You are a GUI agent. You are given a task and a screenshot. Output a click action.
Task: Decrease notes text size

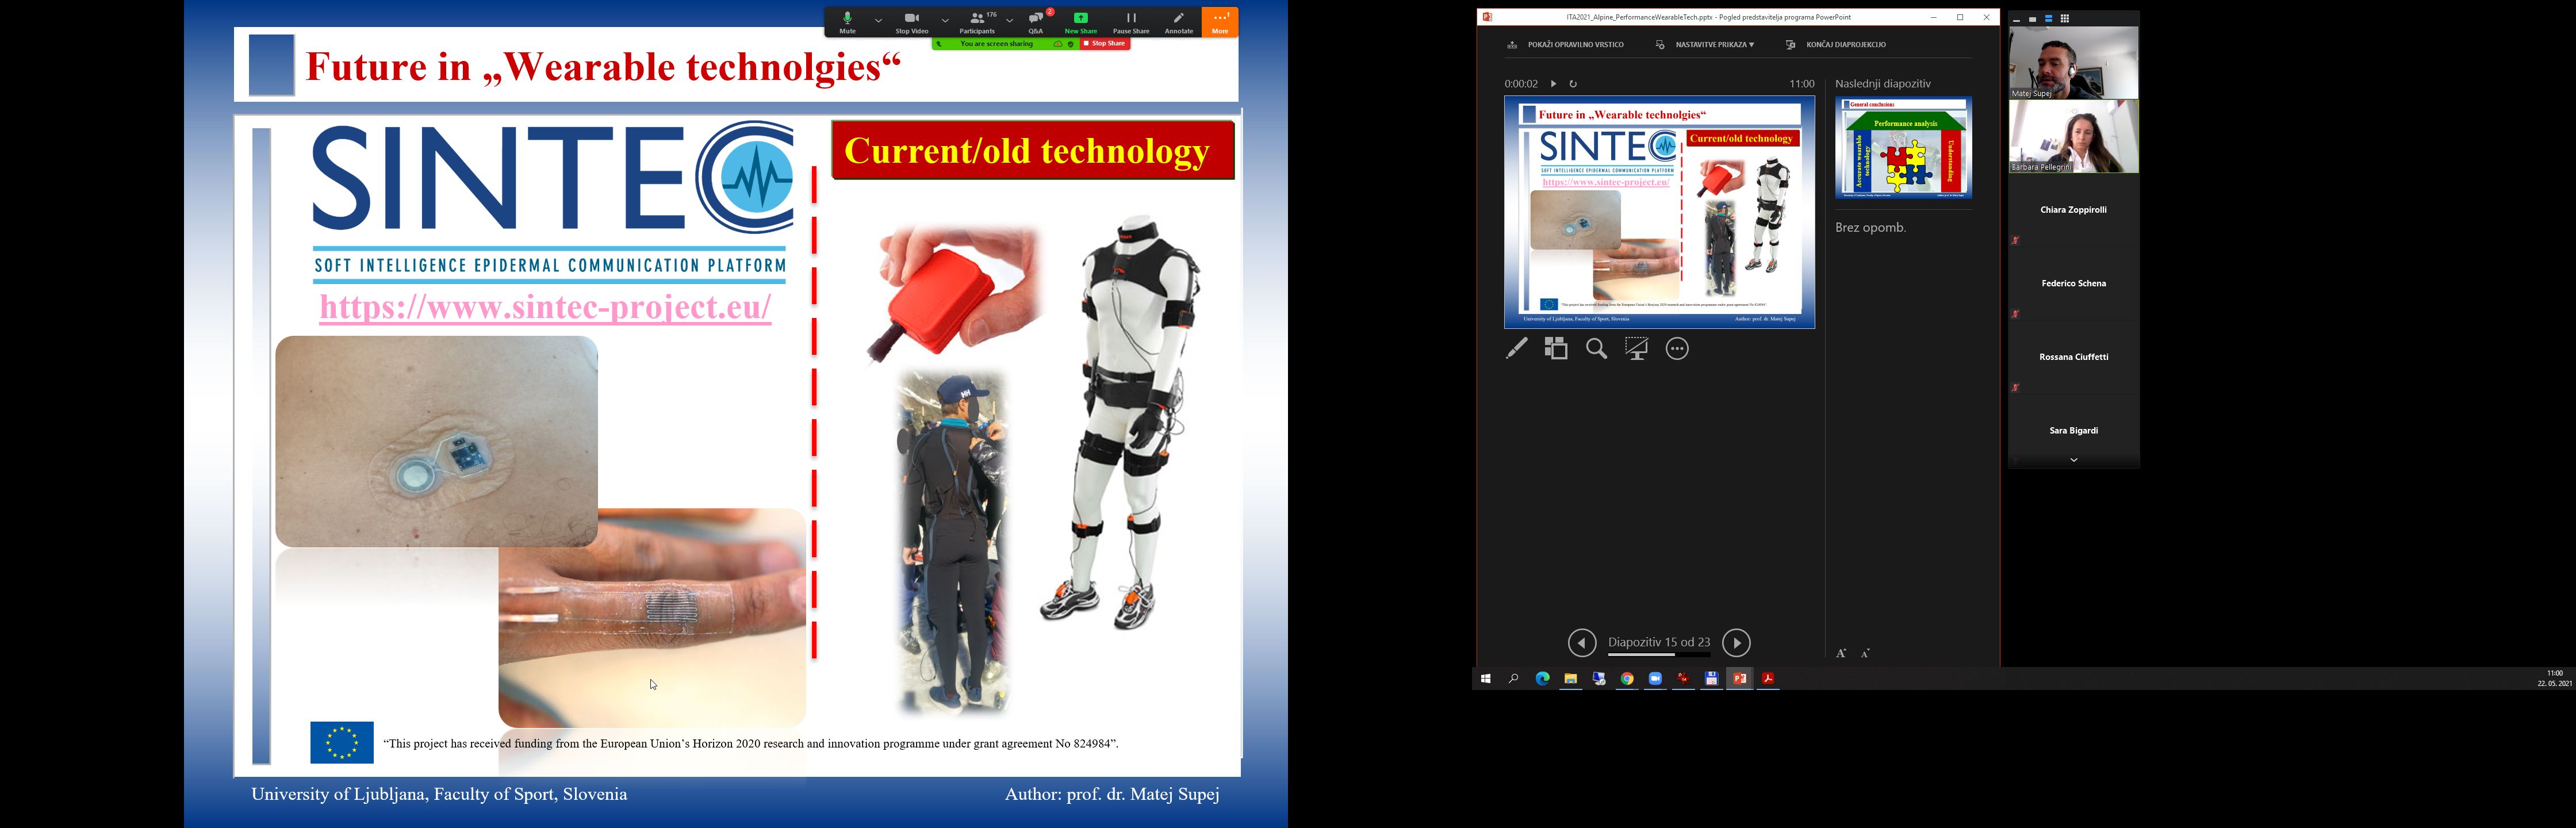coord(1865,653)
